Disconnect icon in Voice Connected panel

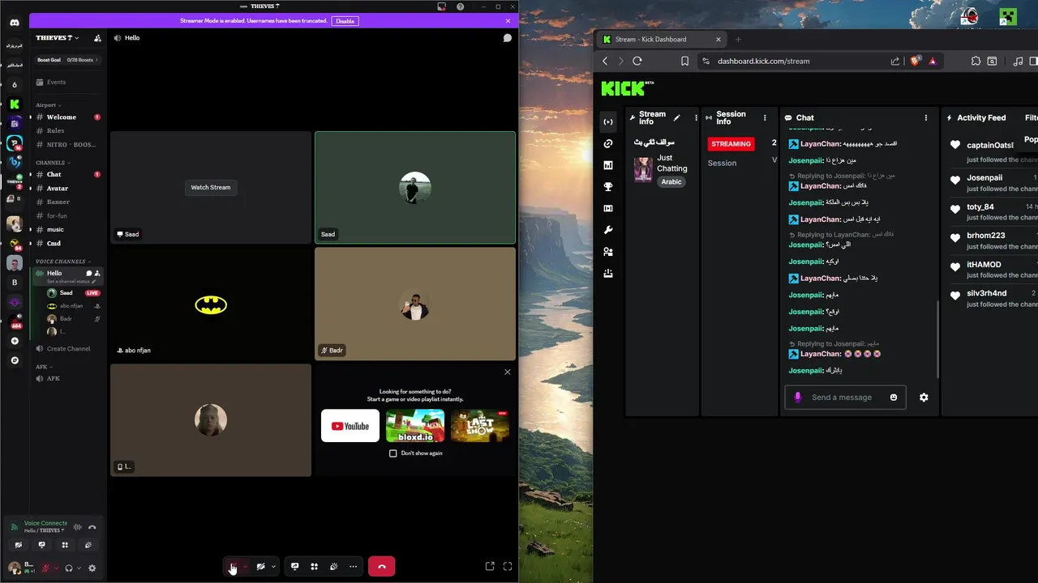tap(92, 527)
